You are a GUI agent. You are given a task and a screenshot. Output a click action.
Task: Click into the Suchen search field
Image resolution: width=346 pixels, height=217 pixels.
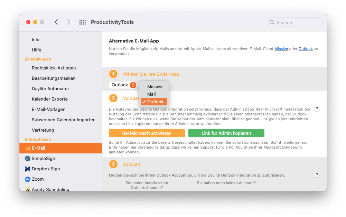(x=295, y=22)
